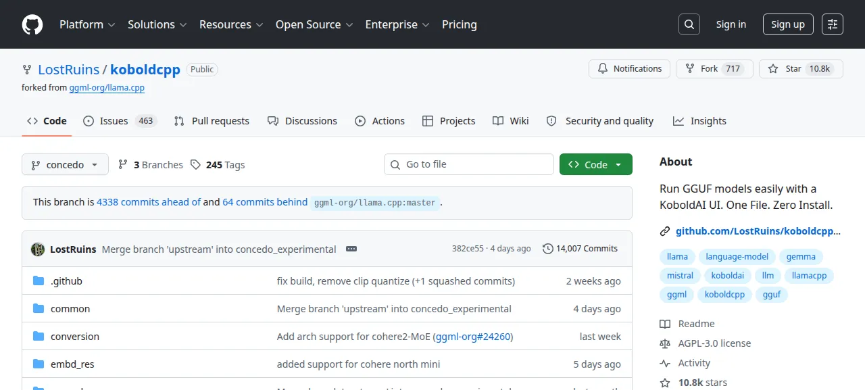865x390 pixels.
Task: Open the .github folder
Action: pyautogui.click(x=66, y=281)
